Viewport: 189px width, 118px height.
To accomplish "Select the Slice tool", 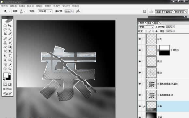I will (x=10, y=34).
